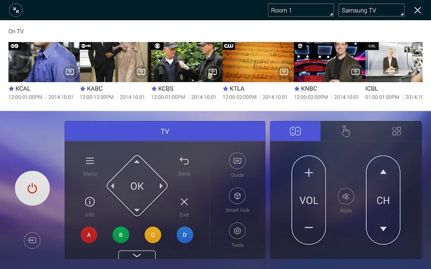The image size is (431, 269).
Task: Click the red A color button
Action: [89, 235]
